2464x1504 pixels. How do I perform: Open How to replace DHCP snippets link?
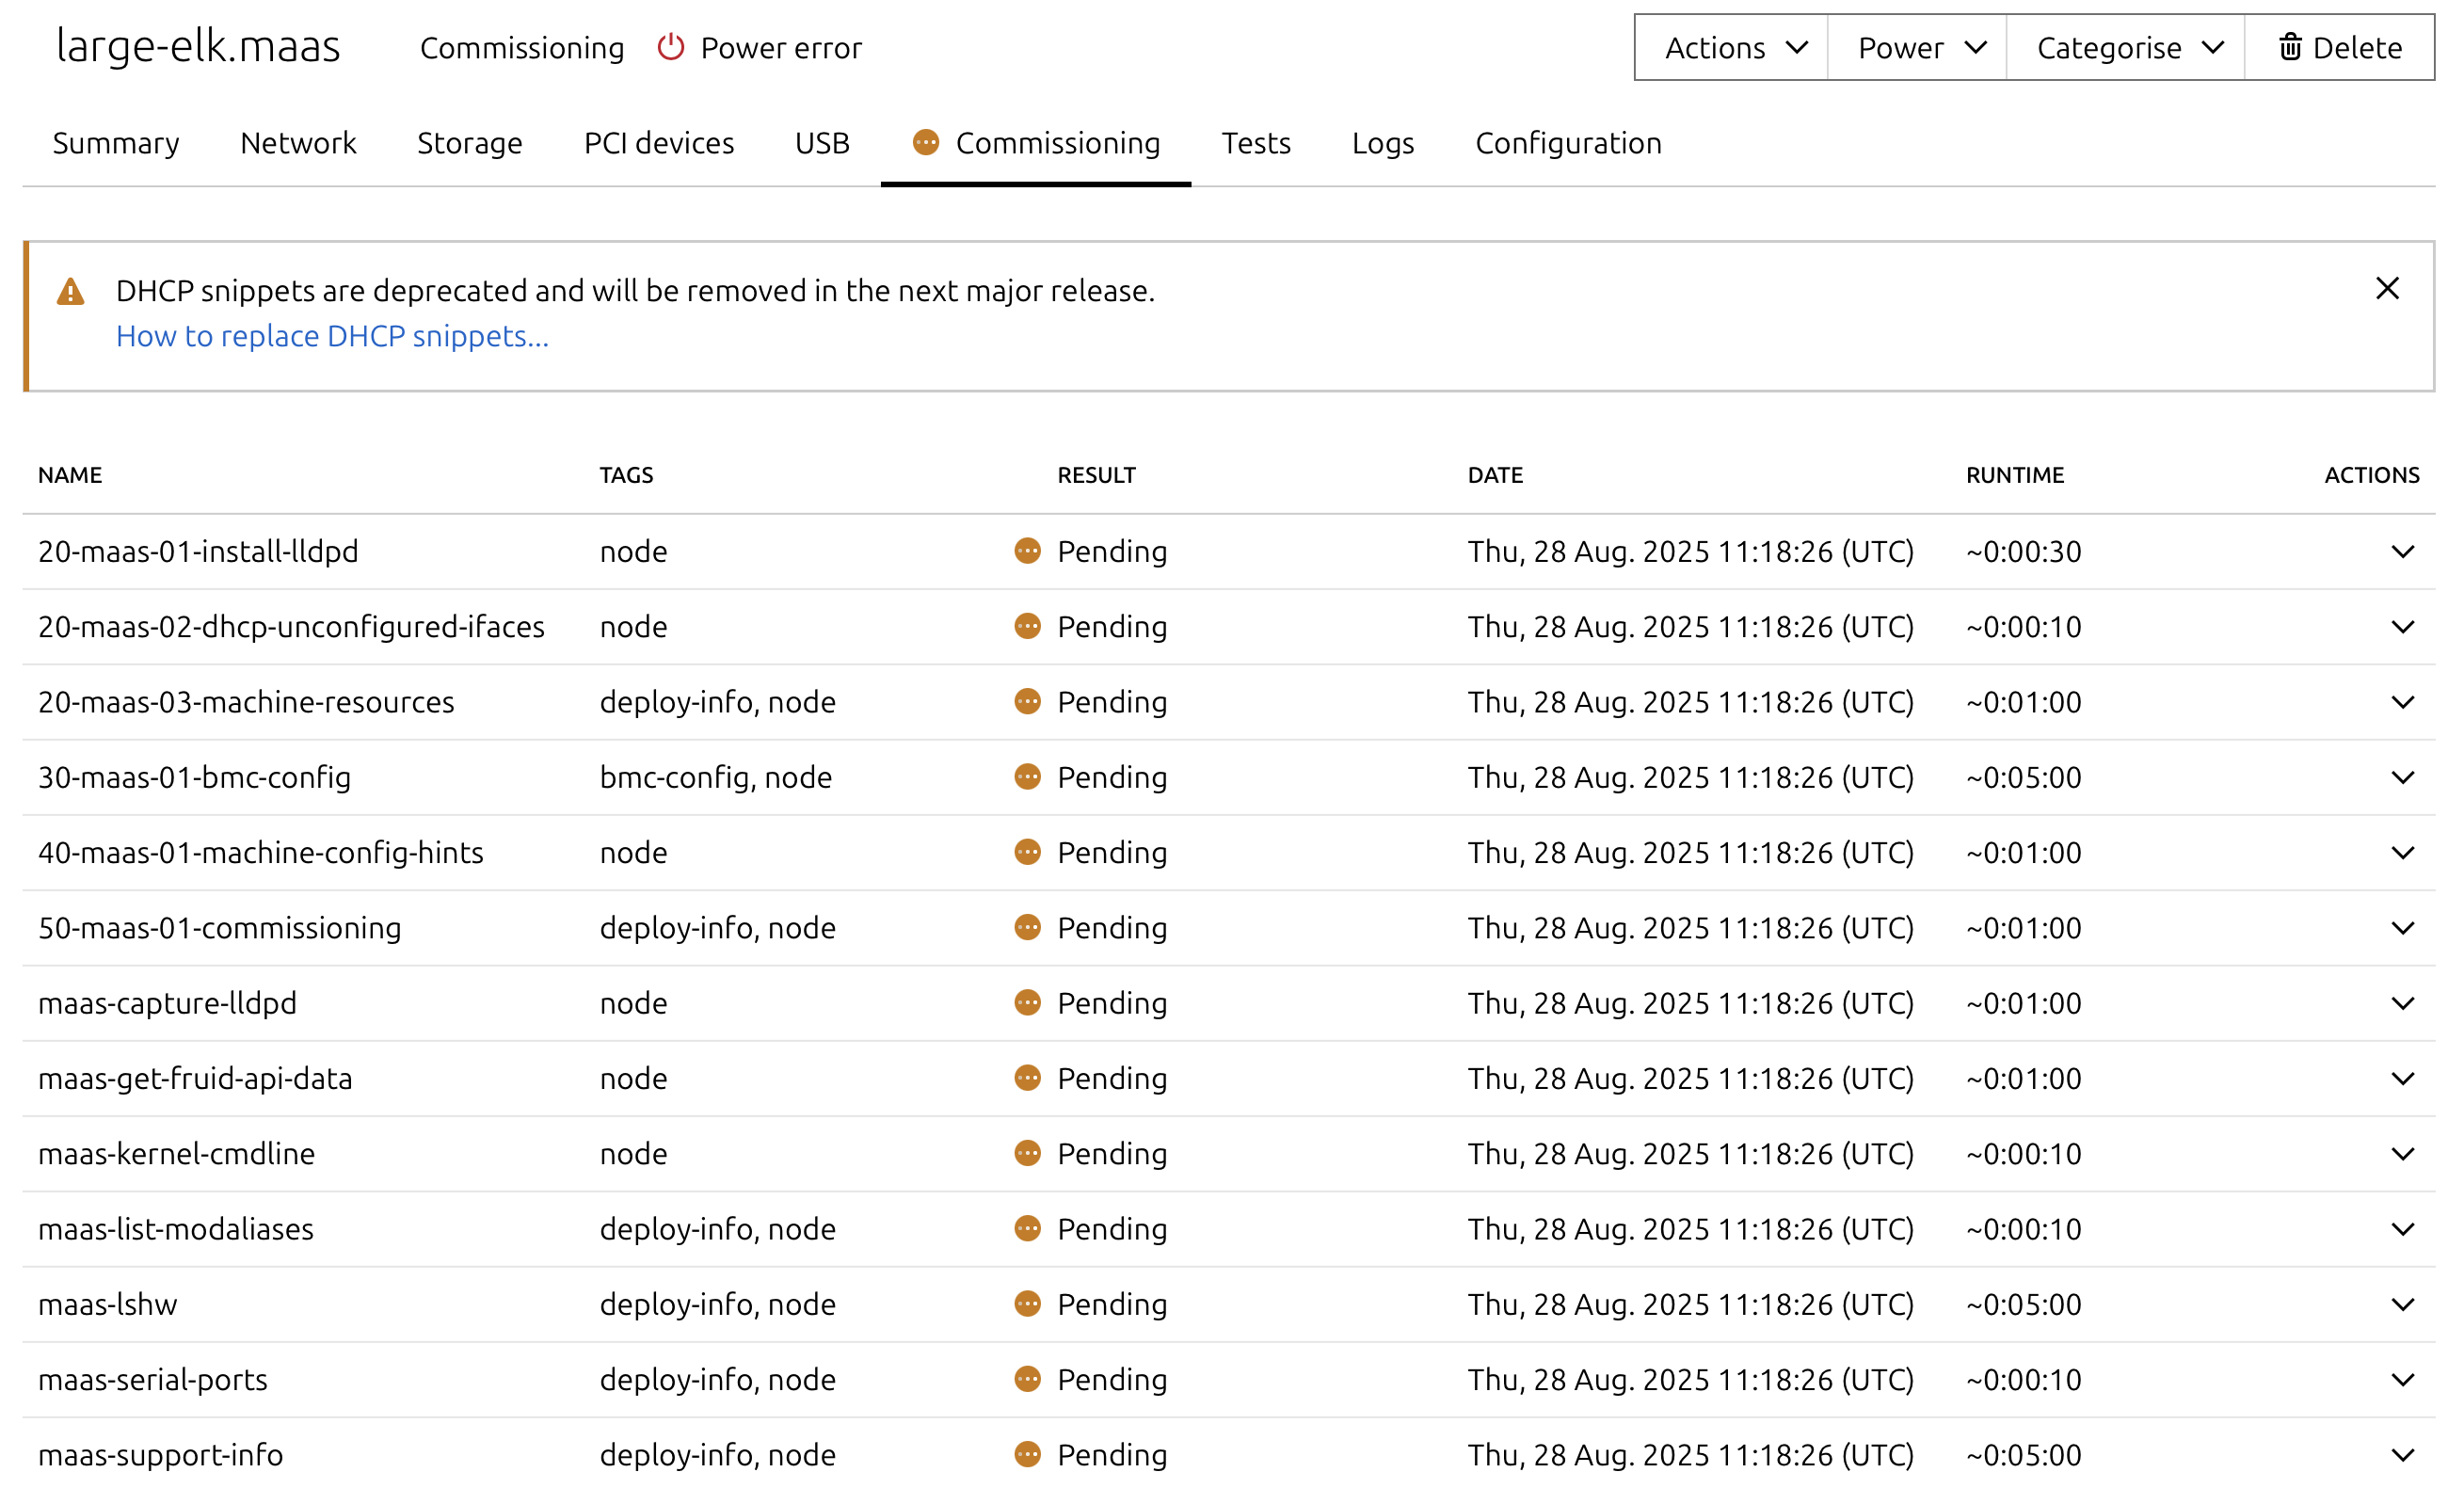332,336
